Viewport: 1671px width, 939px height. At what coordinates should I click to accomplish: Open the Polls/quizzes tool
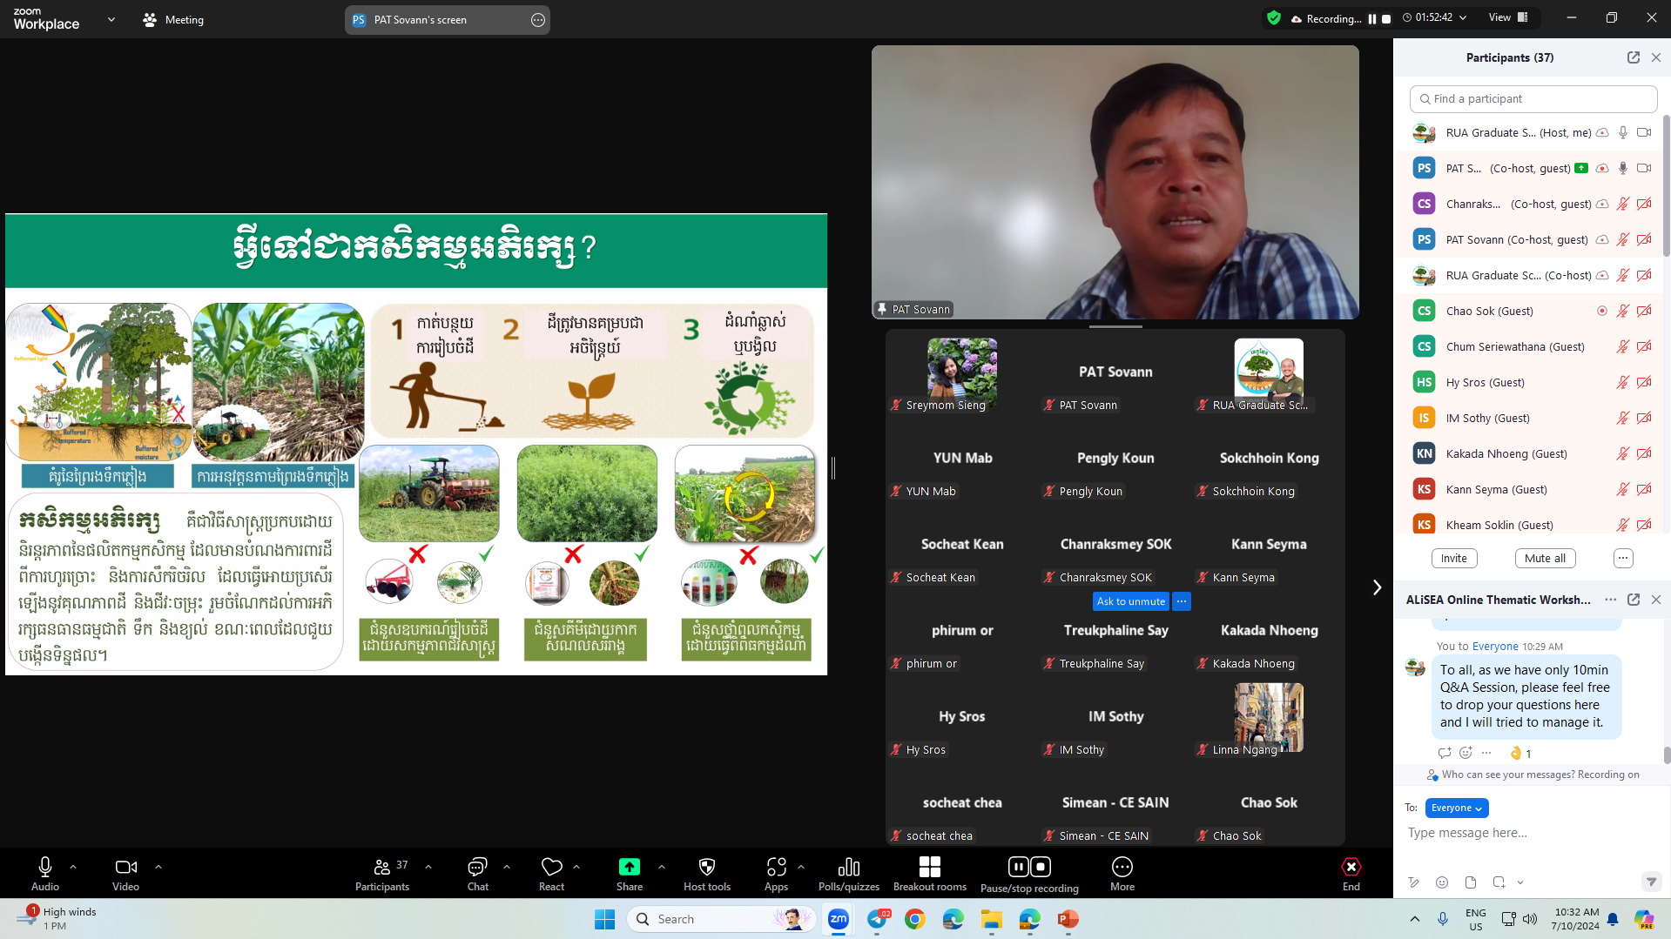point(848,873)
